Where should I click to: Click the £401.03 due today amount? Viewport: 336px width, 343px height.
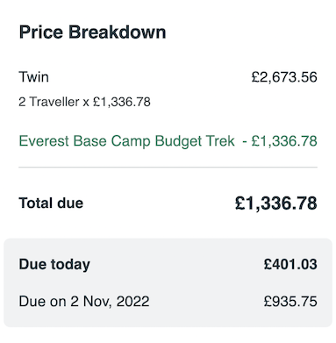coord(290,264)
